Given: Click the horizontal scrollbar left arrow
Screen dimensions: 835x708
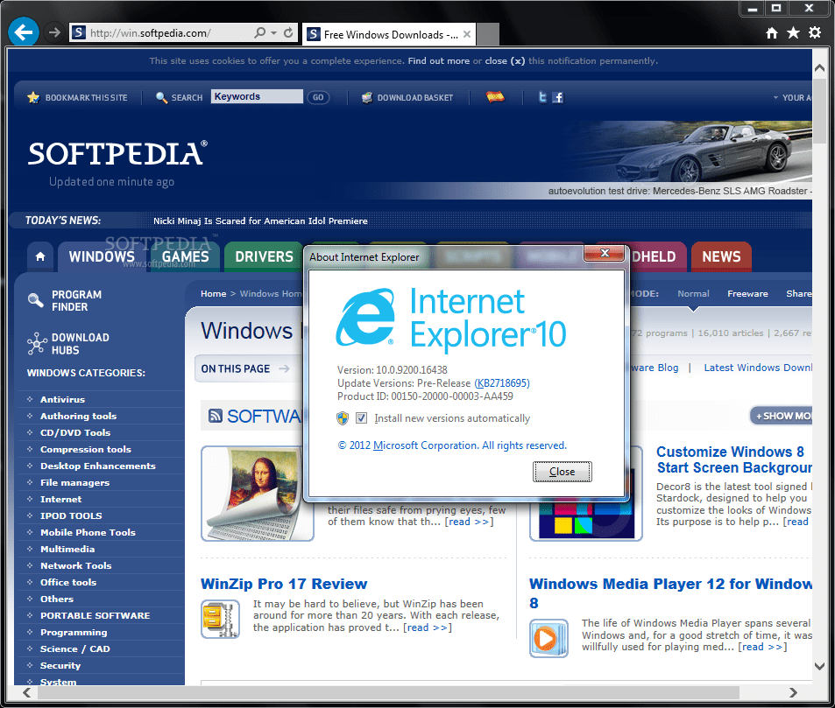Looking at the screenshot, I should coord(26,692).
